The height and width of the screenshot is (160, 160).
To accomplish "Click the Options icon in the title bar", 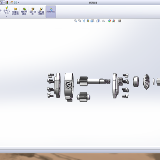I will (x=16, y=2).
